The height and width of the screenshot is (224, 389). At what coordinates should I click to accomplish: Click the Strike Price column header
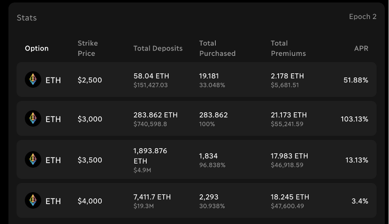[88, 48]
